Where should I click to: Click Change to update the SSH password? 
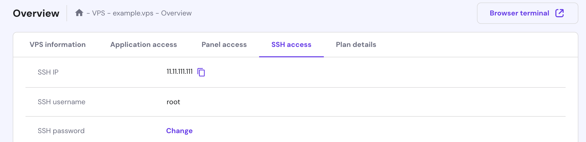pos(179,131)
